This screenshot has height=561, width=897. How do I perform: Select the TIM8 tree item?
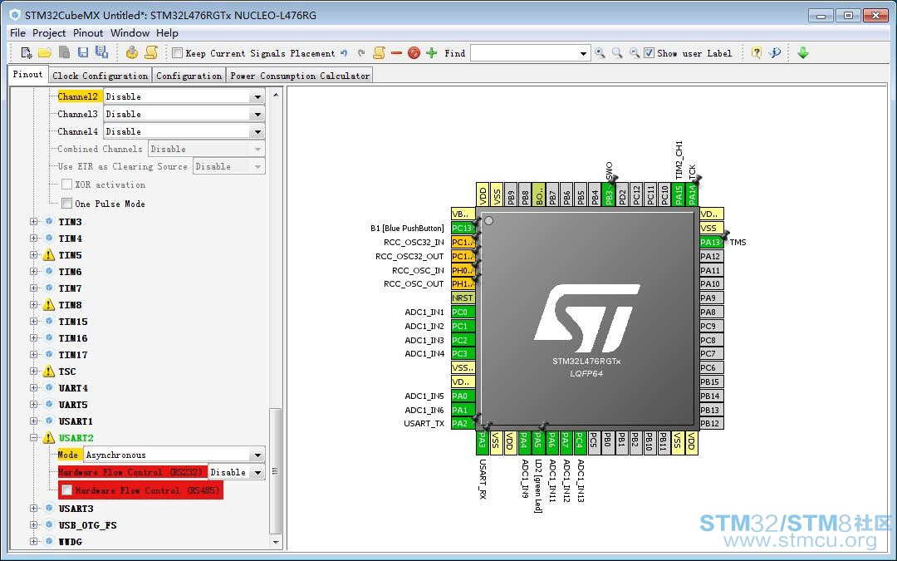coord(70,305)
